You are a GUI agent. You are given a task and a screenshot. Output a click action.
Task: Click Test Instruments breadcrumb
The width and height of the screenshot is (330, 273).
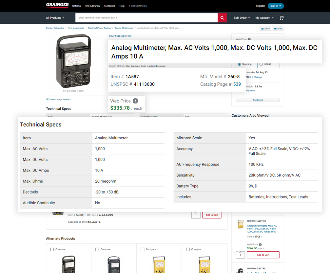pyautogui.click(x=76, y=28)
